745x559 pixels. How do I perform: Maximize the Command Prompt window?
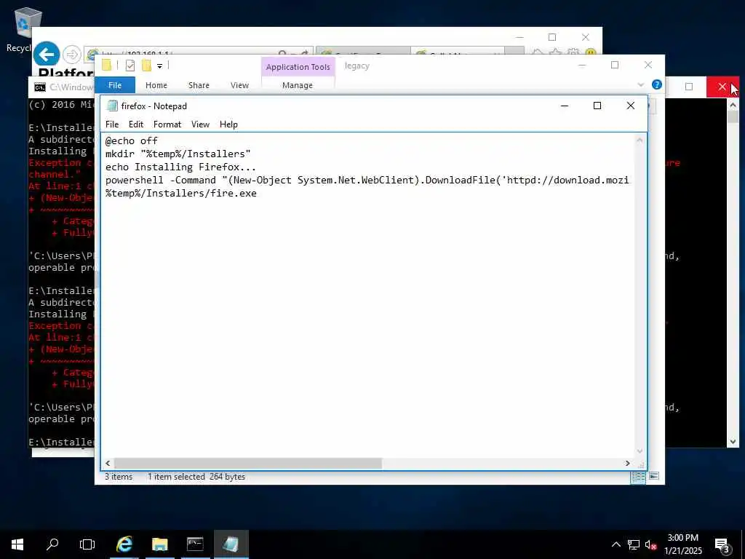click(689, 87)
